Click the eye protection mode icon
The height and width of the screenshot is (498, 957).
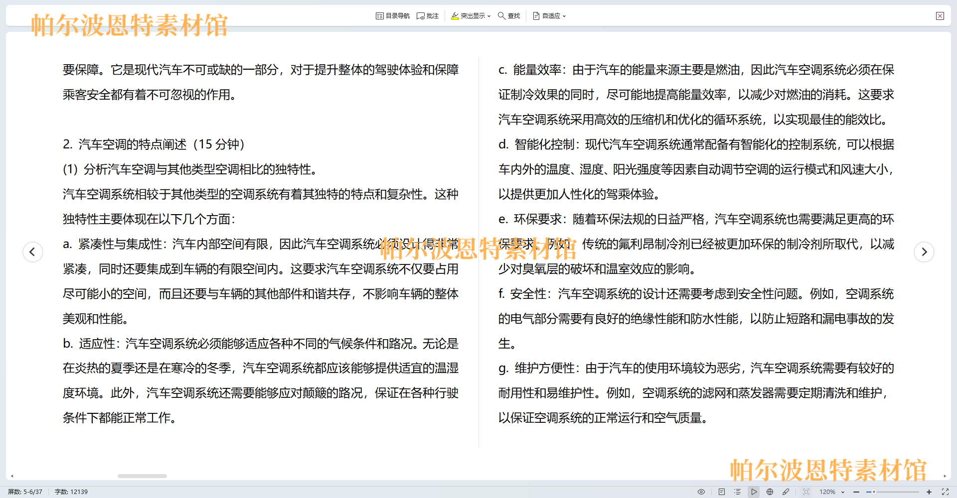point(701,492)
